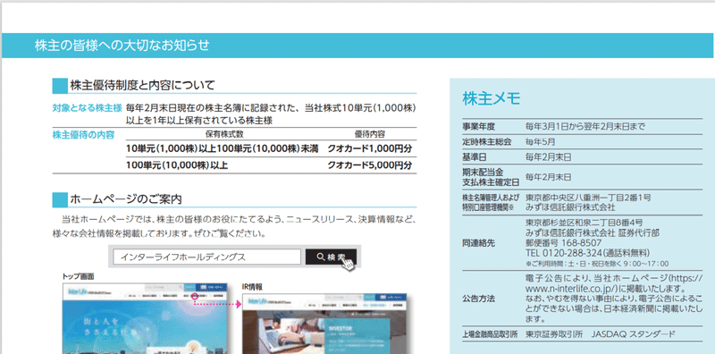The height and width of the screenshot is (354, 715).
Task: Click the 株主名簿管理人および特別口座管理機関 label
Action: point(491,203)
